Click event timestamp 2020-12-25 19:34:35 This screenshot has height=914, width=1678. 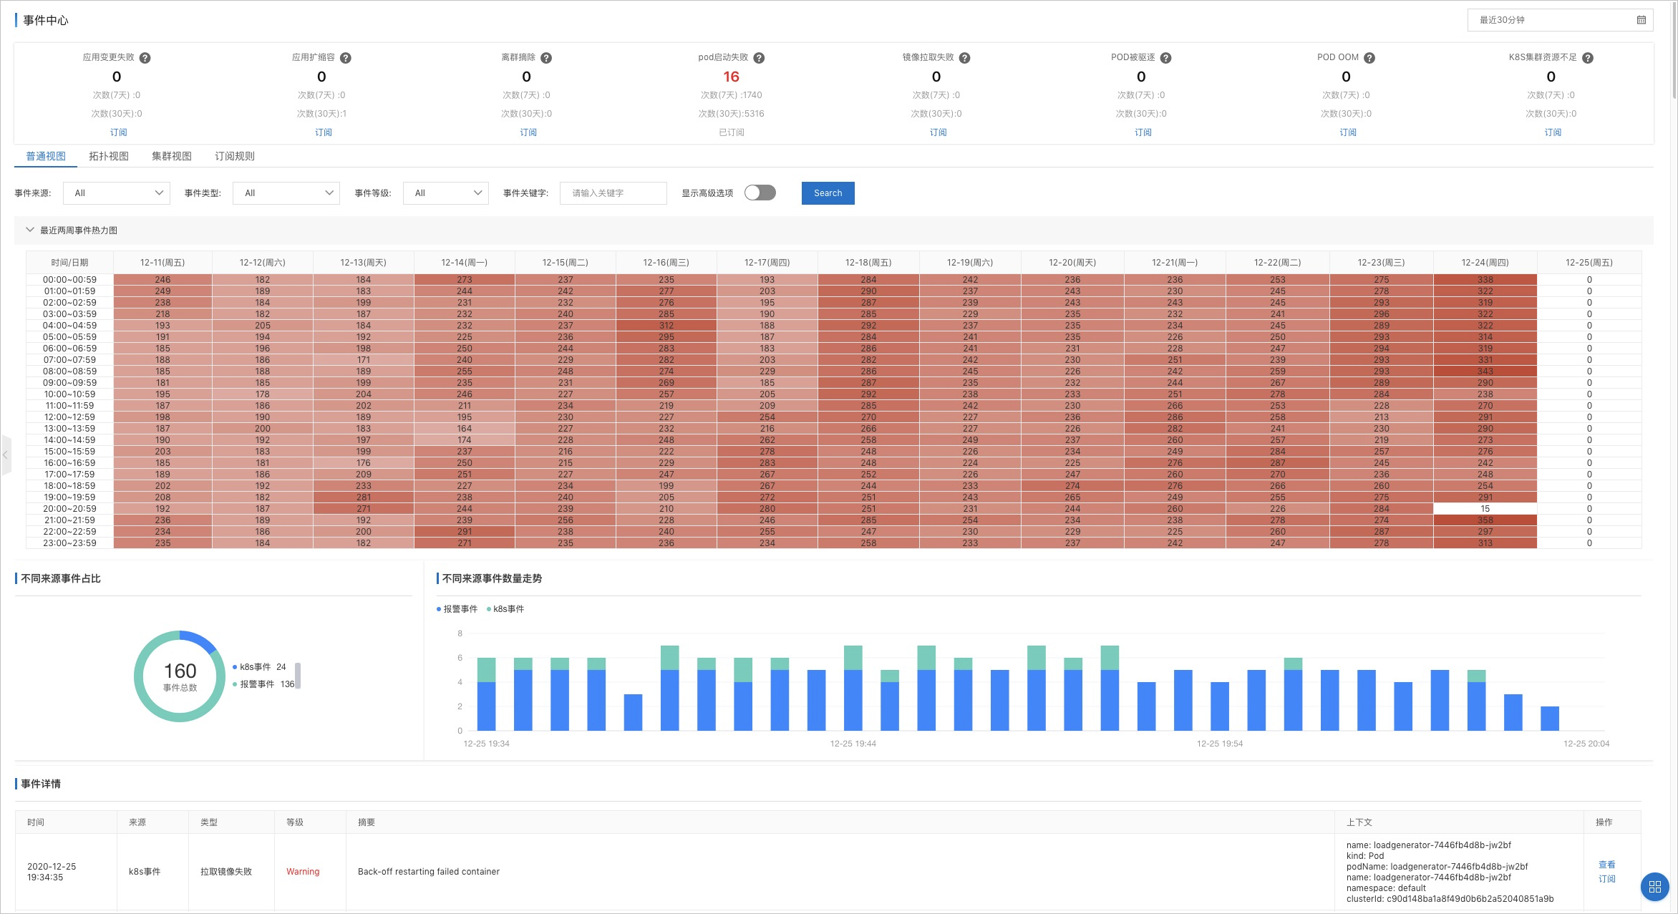[x=52, y=872]
